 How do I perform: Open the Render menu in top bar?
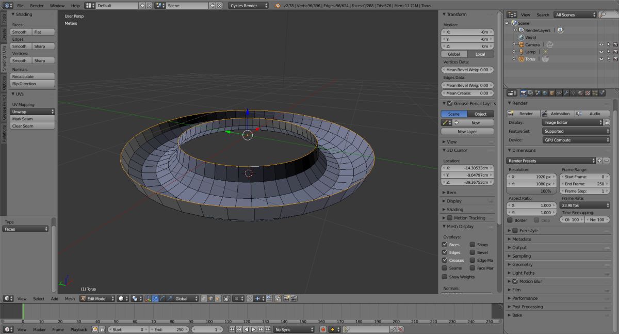(x=37, y=5)
